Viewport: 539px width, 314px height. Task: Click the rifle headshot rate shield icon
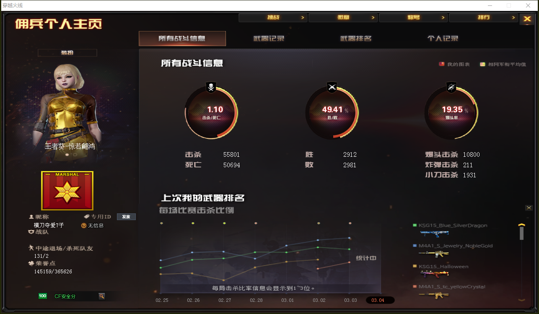(x=451, y=87)
